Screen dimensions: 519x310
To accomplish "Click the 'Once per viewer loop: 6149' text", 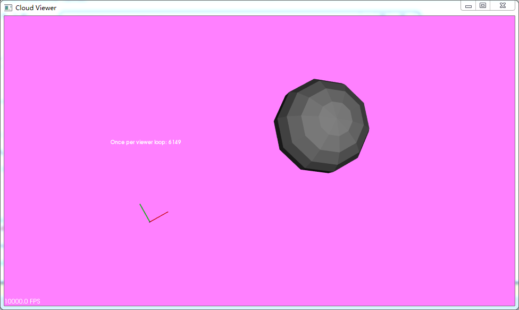I will [146, 143].
